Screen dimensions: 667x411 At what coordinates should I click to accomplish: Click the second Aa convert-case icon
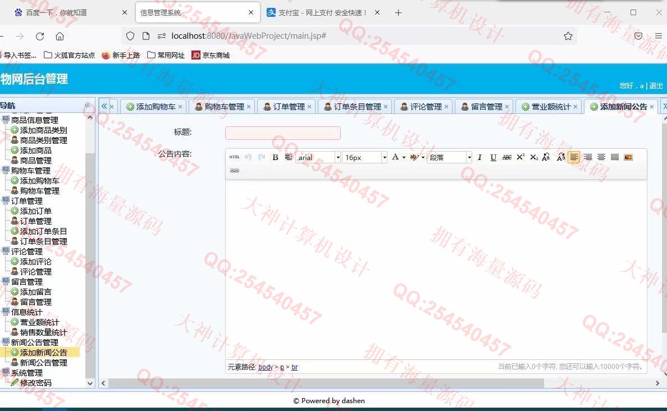(x=561, y=157)
